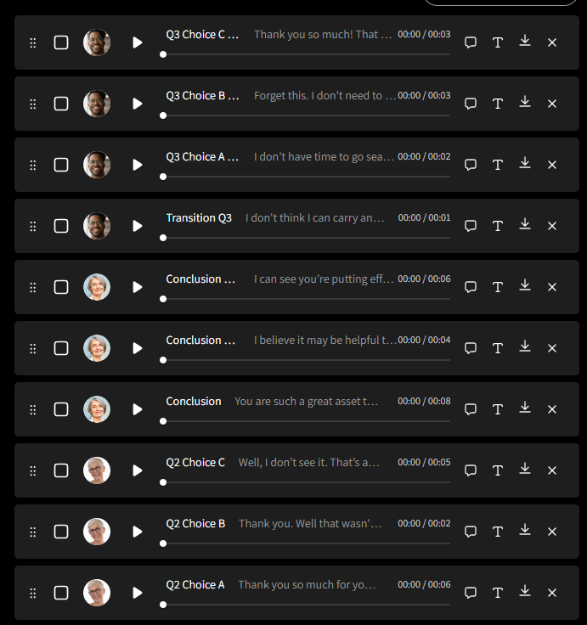Screen dimensions: 587x625
Task: Open comment icon on Q2 Choice A
Action: 471,593
